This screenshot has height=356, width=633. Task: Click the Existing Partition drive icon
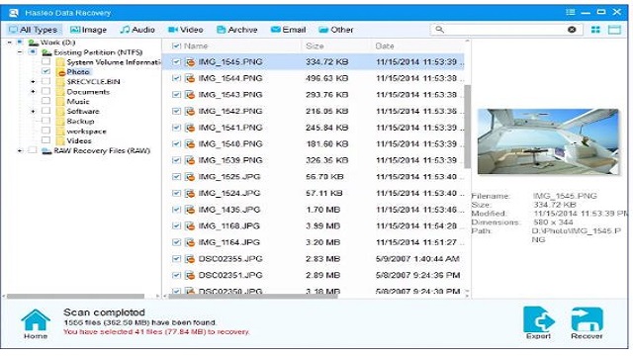click(46, 52)
